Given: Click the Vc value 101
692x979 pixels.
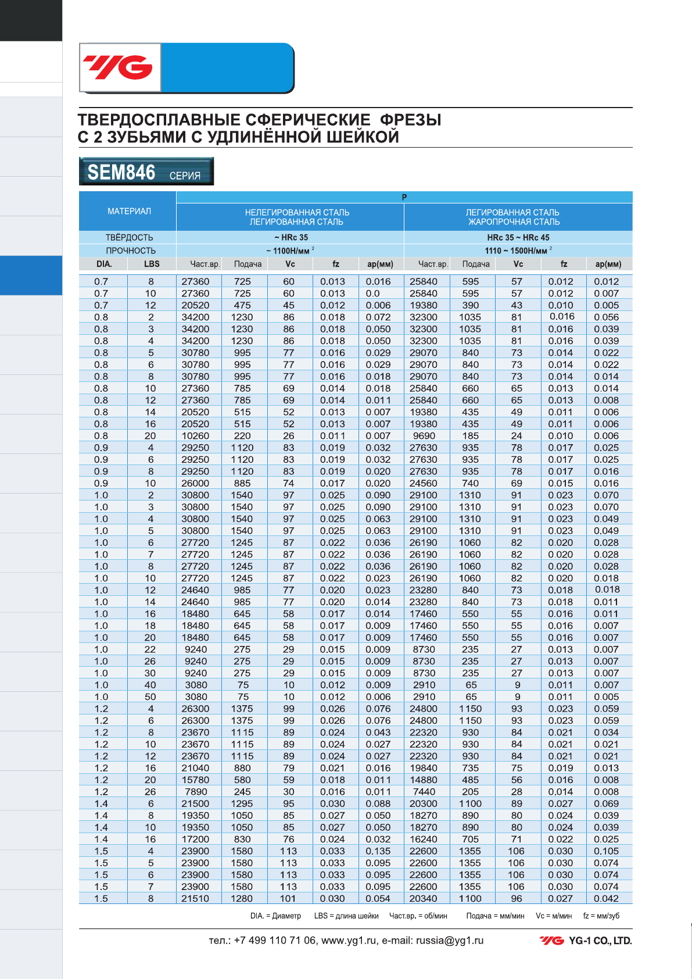Looking at the screenshot, I should [288, 899].
